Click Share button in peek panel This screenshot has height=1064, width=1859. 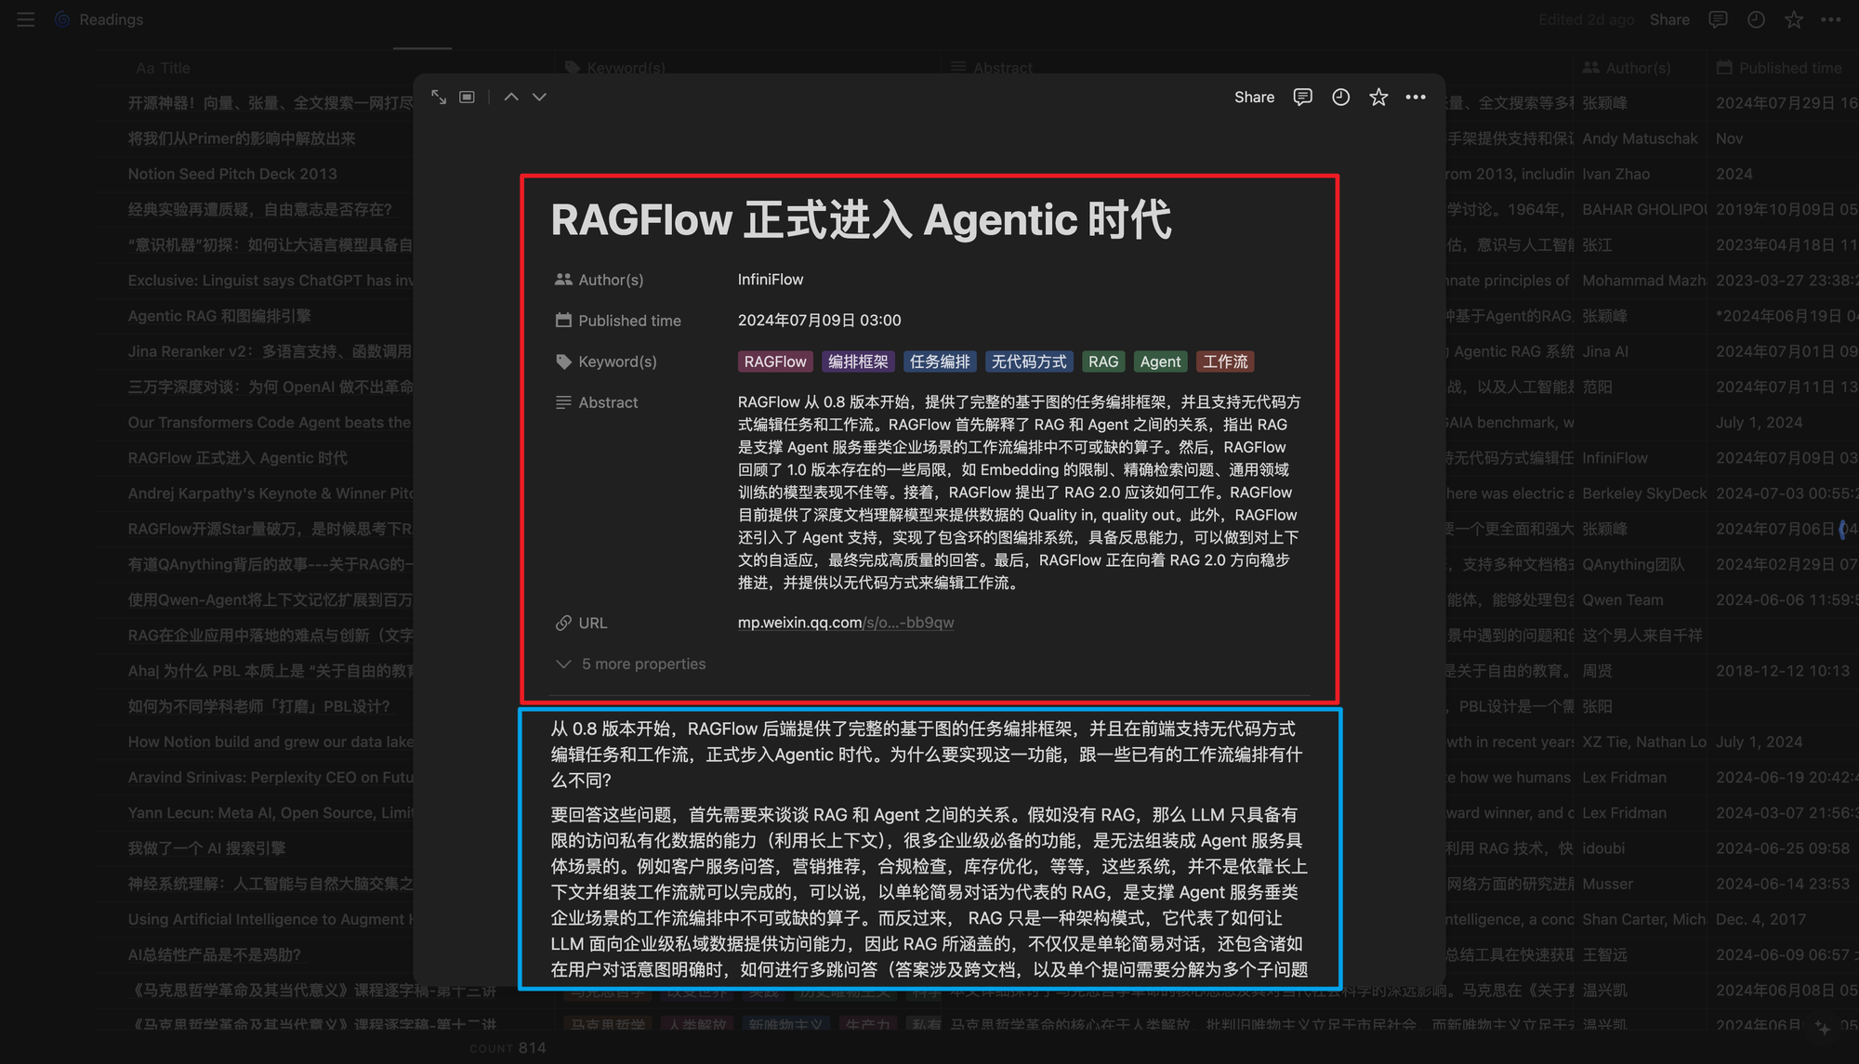coord(1254,97)
